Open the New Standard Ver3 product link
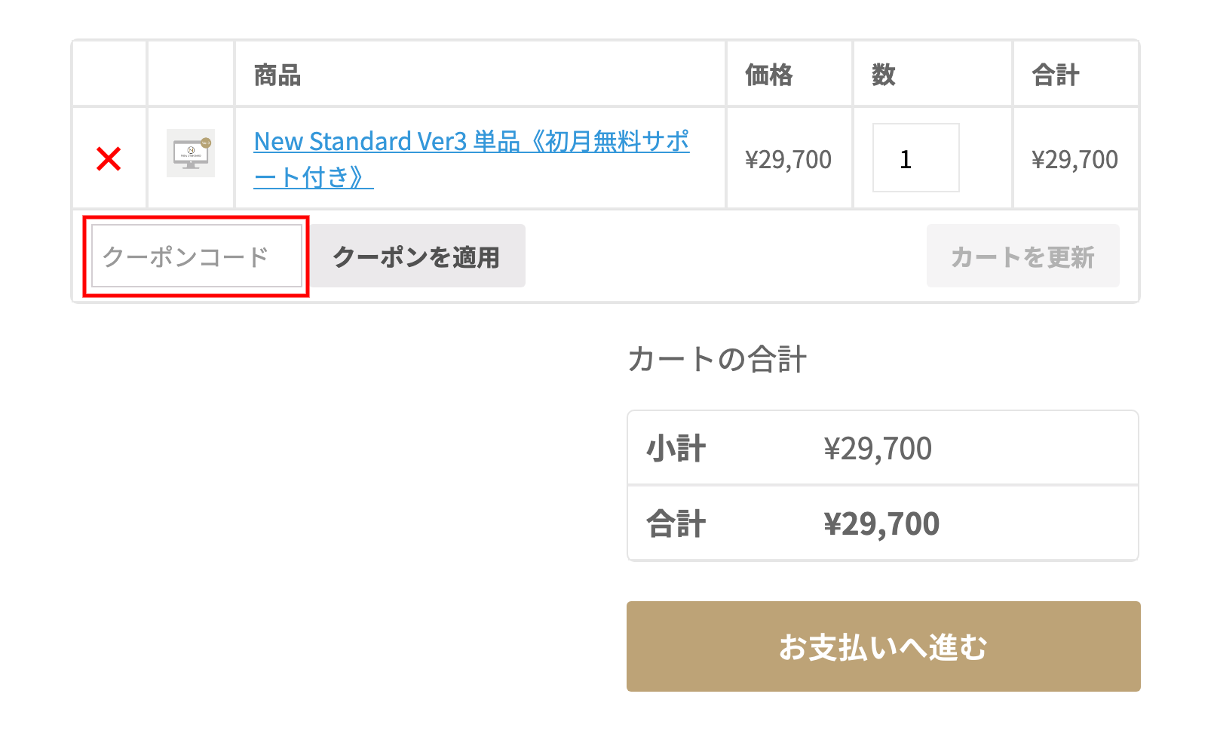Viewport: 1214px width, 749px height. tap(471, 142)
